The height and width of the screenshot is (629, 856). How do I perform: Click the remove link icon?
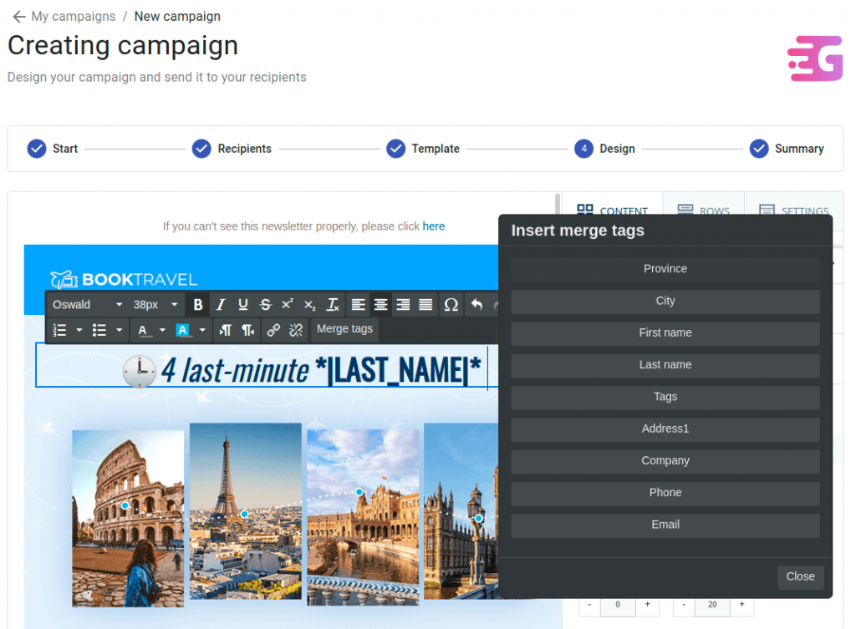pos(295,330)
